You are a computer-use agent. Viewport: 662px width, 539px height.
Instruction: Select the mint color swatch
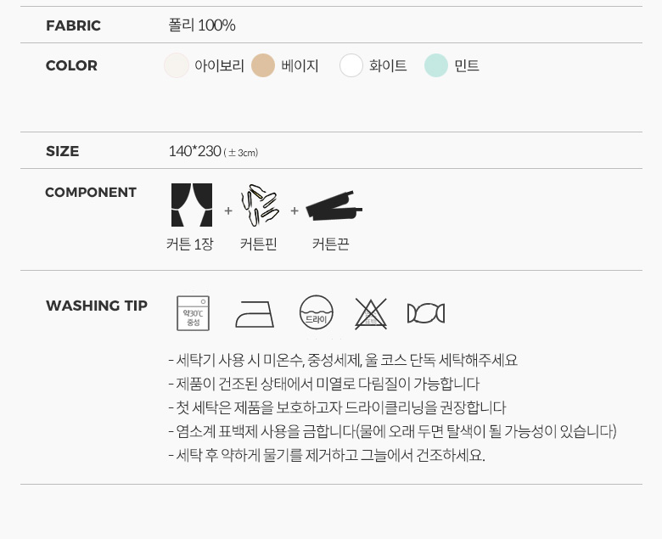click(436, 65)
